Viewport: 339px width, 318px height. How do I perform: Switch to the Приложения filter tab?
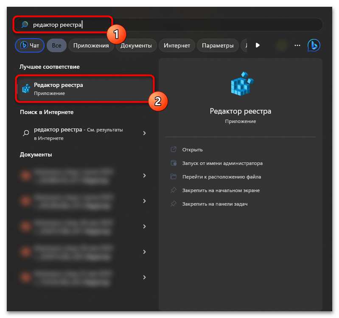coord(91,45)
